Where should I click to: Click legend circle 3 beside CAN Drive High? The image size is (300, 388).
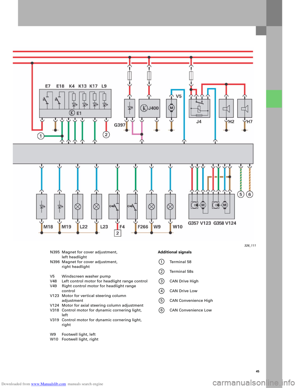(161, 281)
